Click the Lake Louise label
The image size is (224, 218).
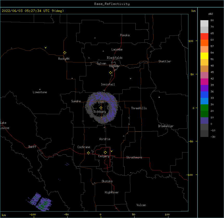(x=5, y=125)
